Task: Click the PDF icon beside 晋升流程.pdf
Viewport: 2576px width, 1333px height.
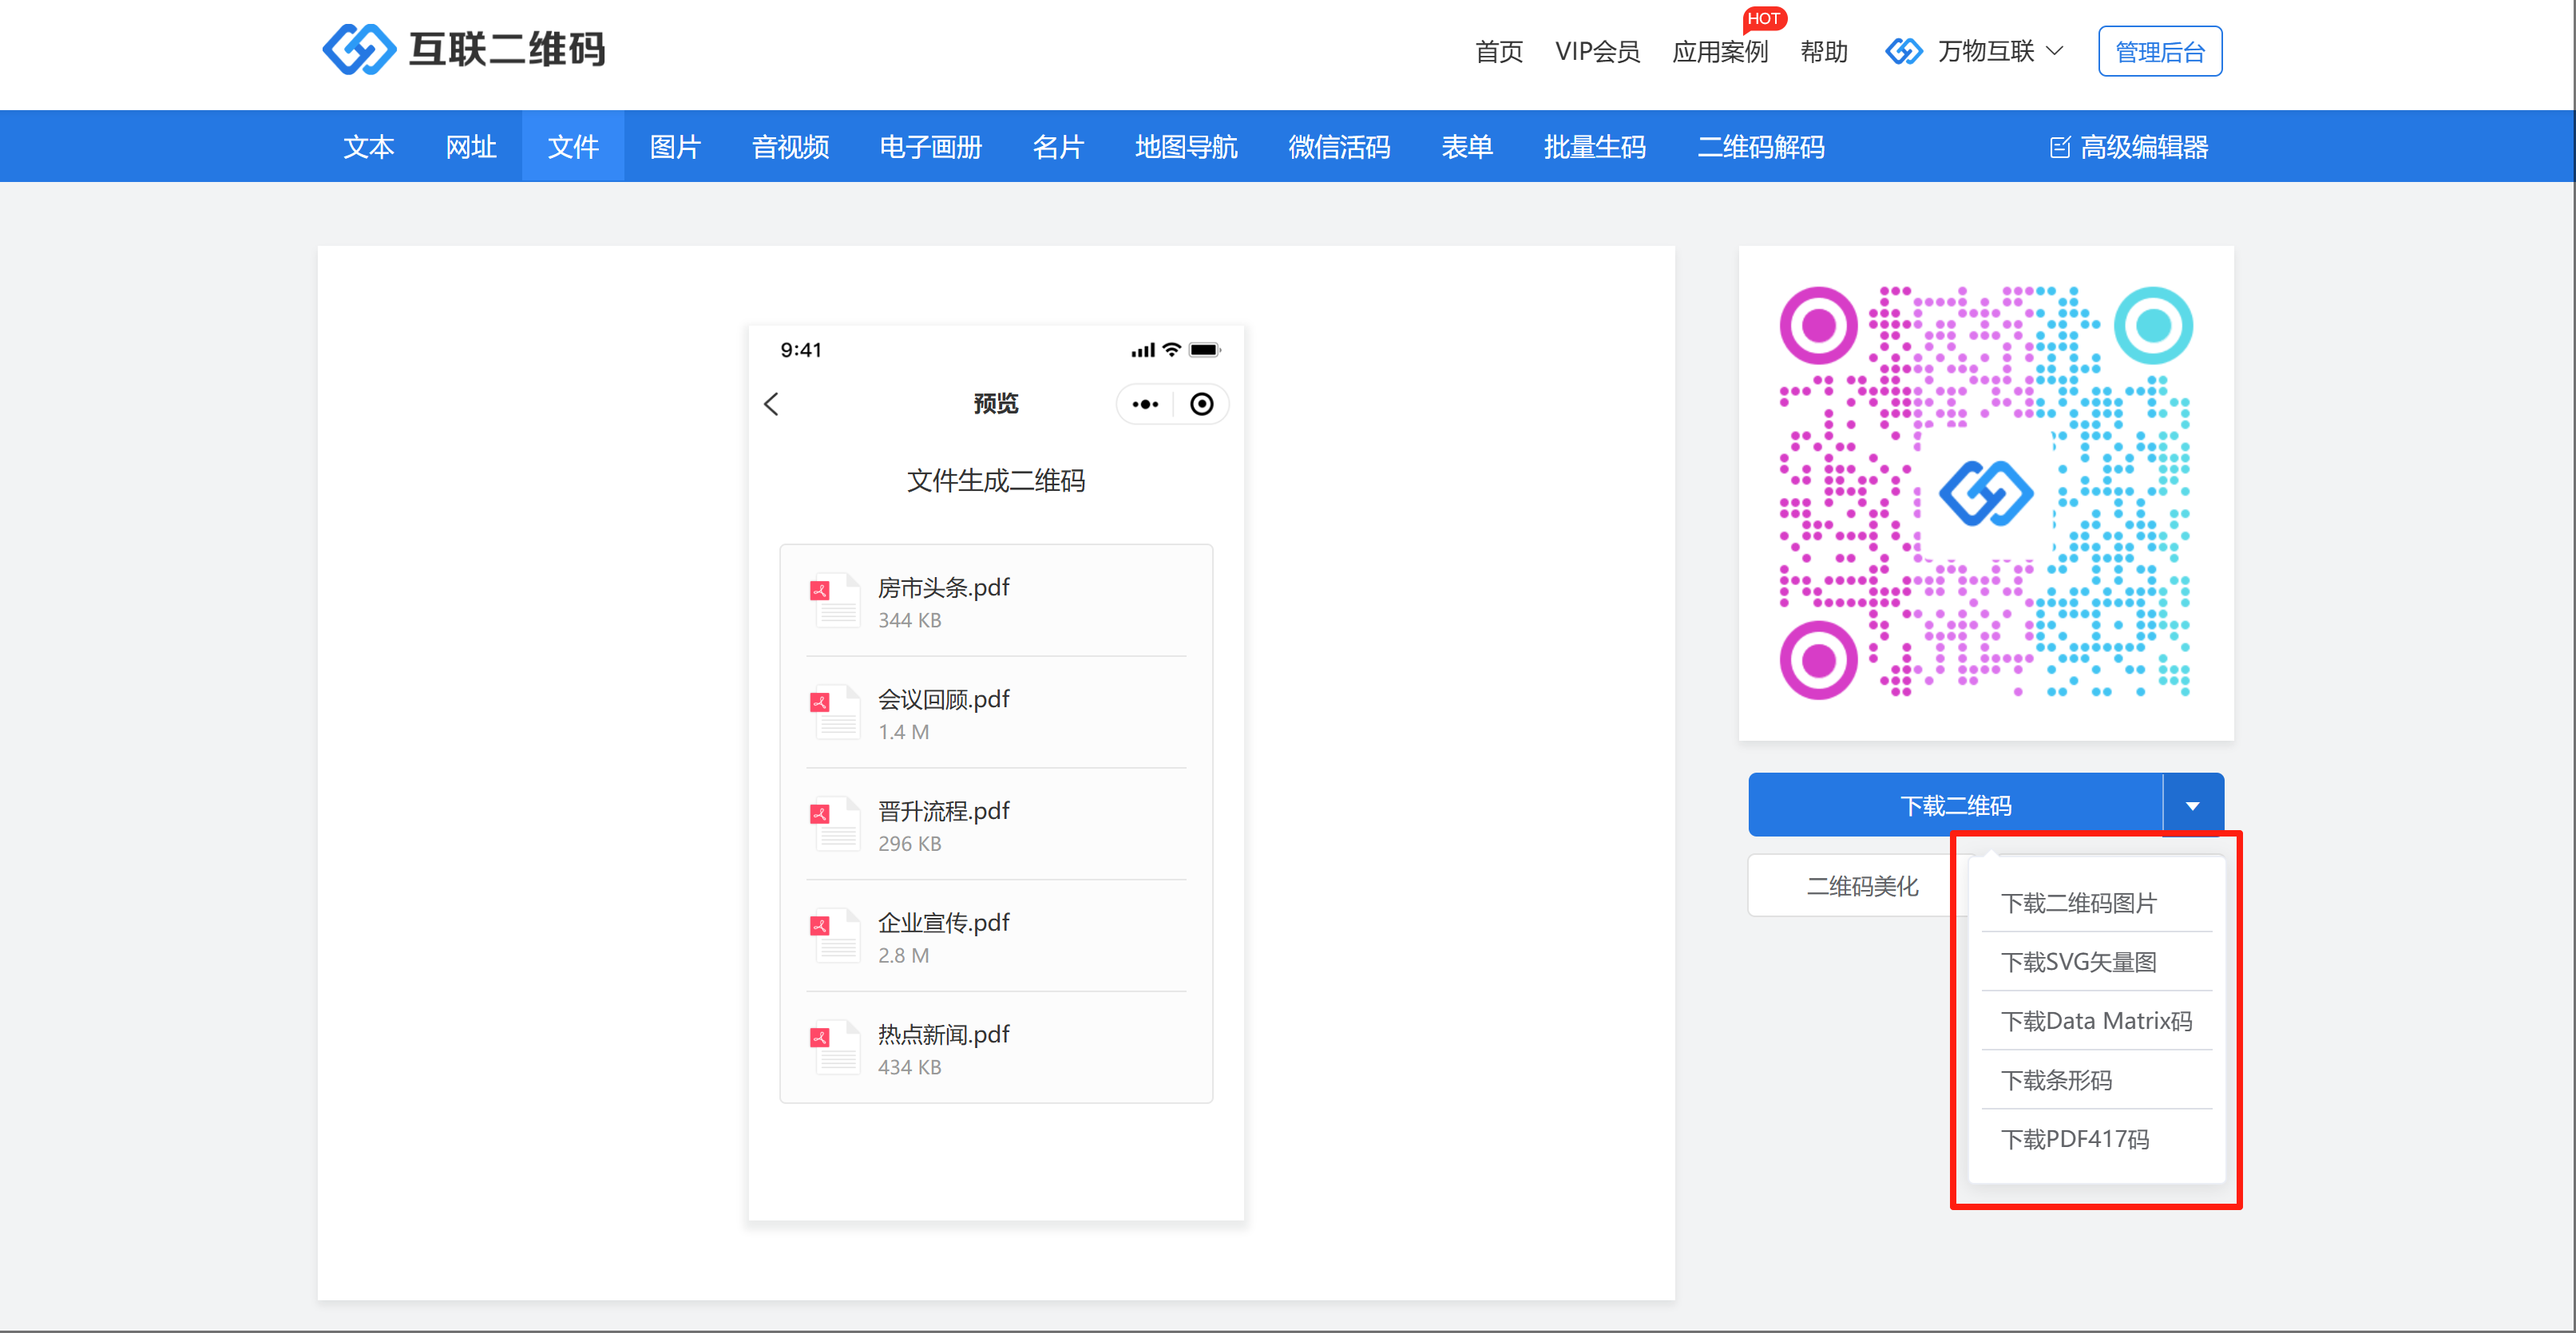Action: [834, 824]
